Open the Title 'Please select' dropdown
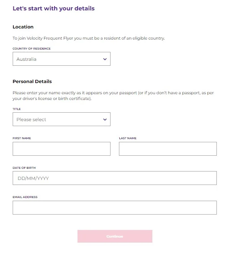Image resolution: width=236 pixels, height=253 pixels. [58, 119]
